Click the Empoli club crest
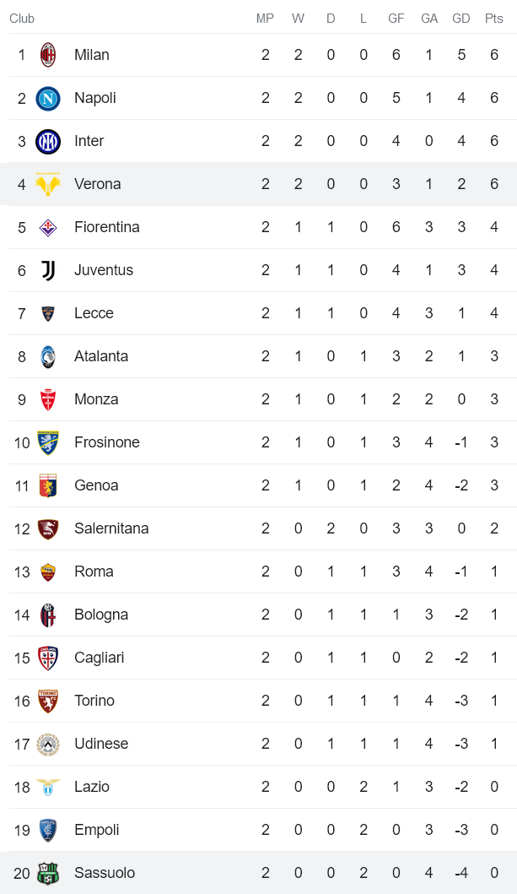Viewport: 517px width, 894px height. coord(48,830)
